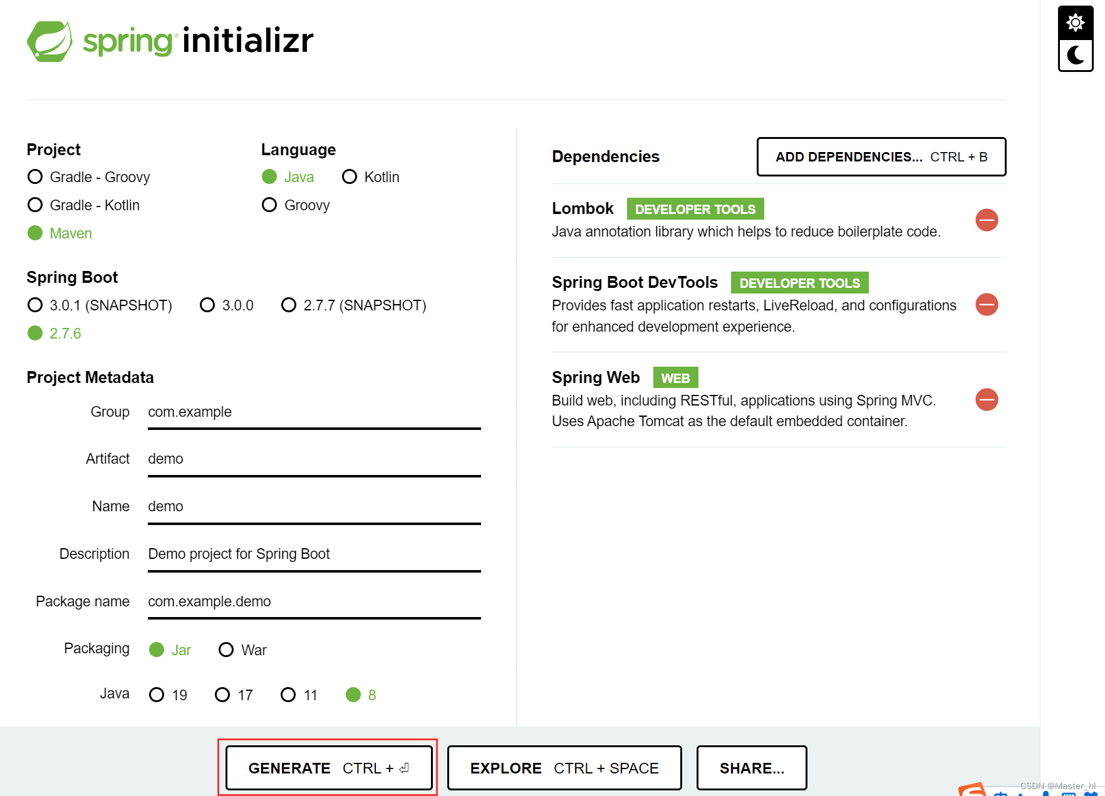Click the Project Metadata heading
1105x796 pixels.
tap(90, 377)
